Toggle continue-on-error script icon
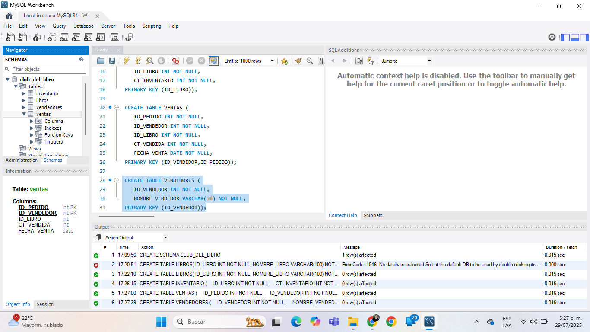The width and height of the screenshot is (590, 332). (175, 61)
